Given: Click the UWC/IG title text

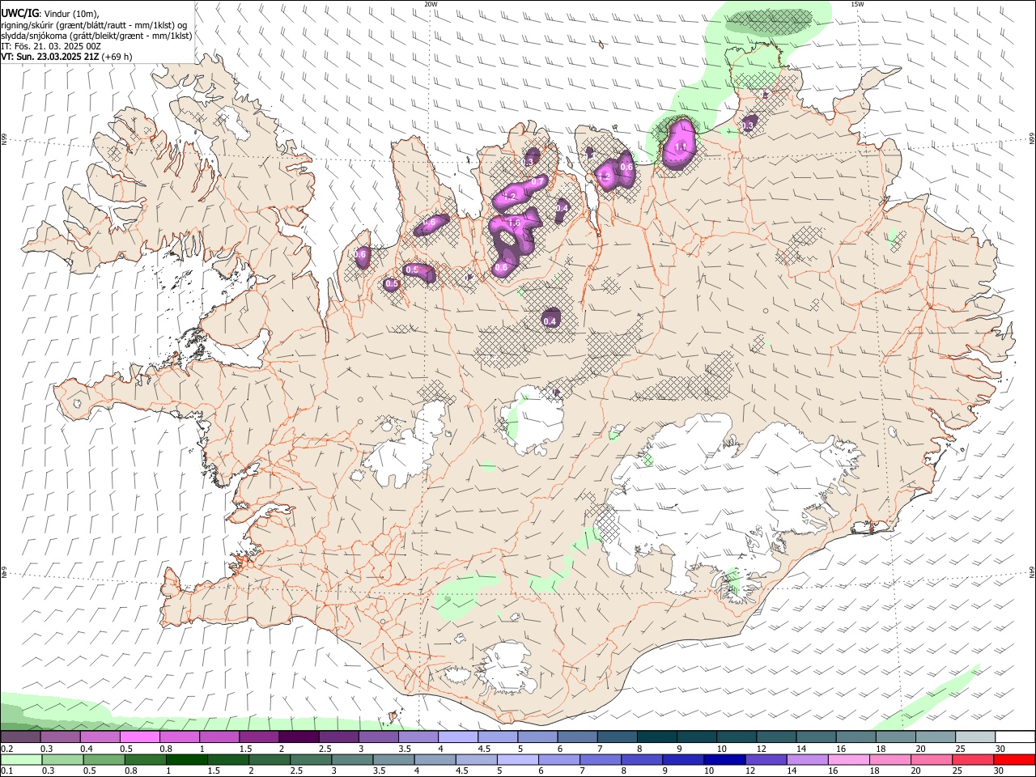Looking at the screenshot, I should (x=19, y=13).
